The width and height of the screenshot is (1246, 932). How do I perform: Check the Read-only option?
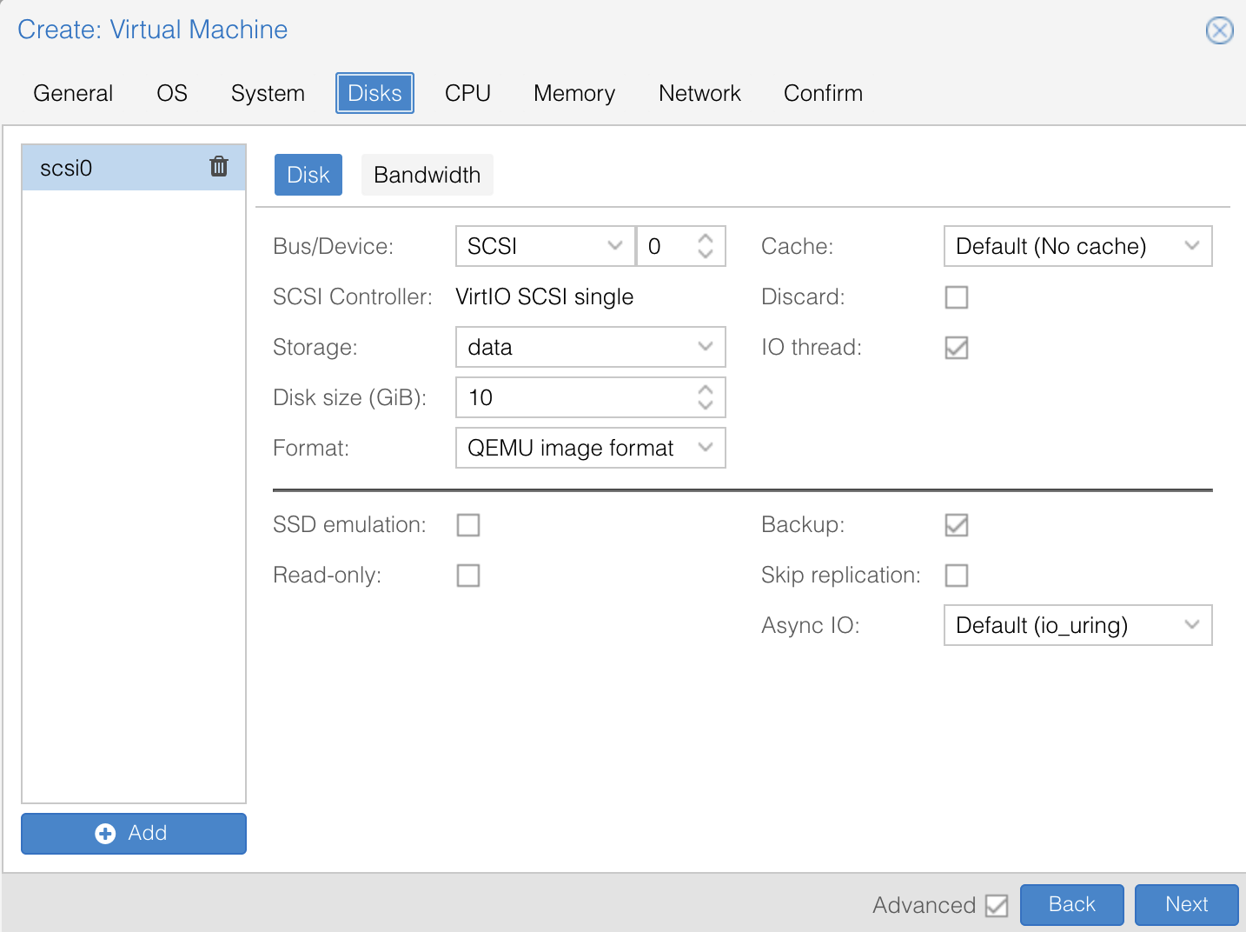468,576
